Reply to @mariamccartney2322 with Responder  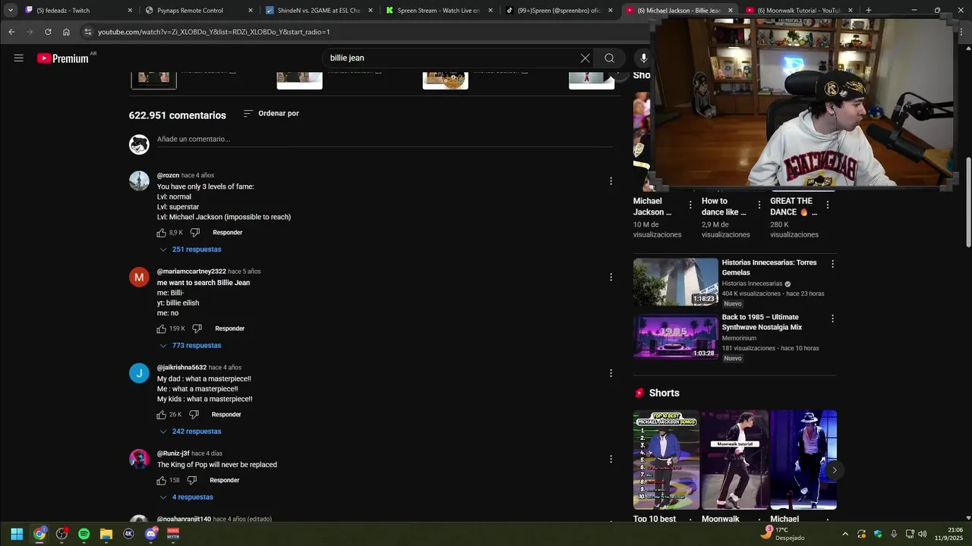click(230, 329)
